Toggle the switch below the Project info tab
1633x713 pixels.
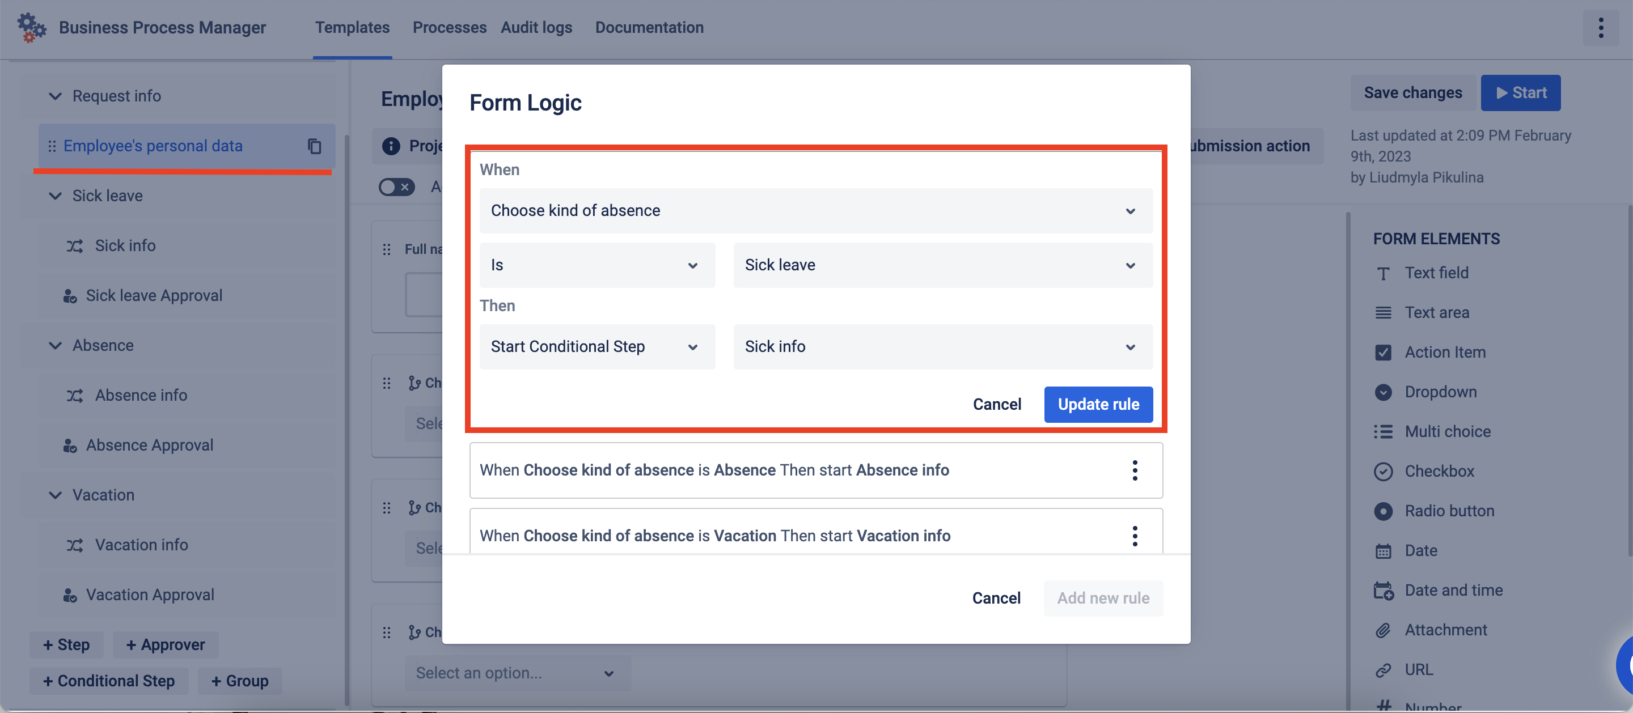tap(396, 187)
